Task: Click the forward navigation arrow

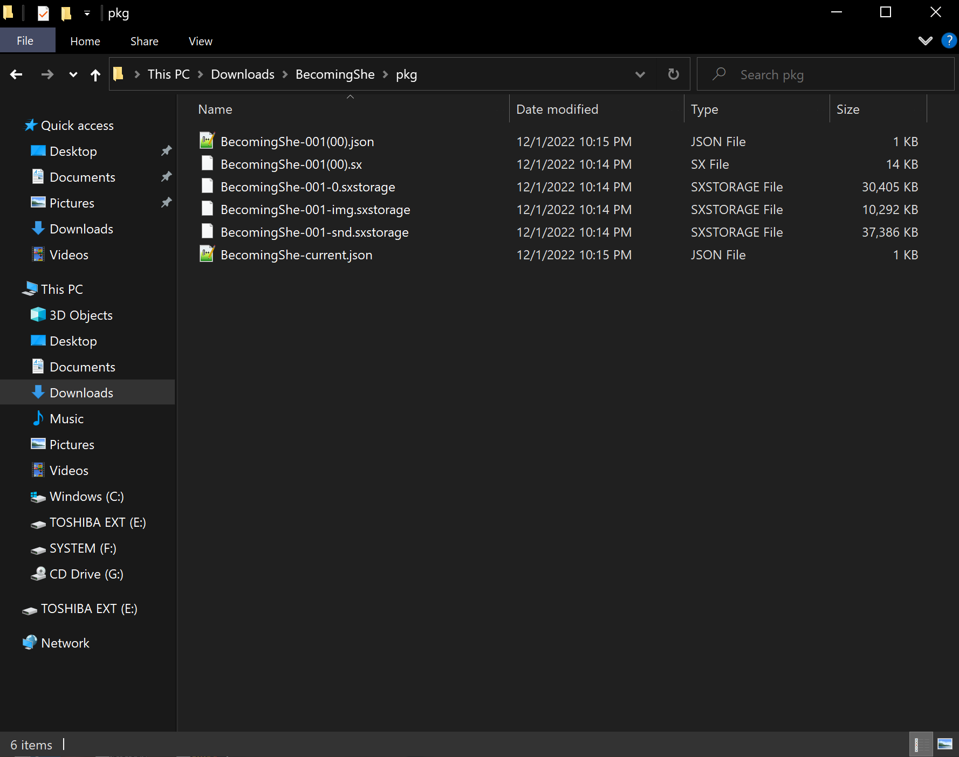Action: click(x=47, y=74)
